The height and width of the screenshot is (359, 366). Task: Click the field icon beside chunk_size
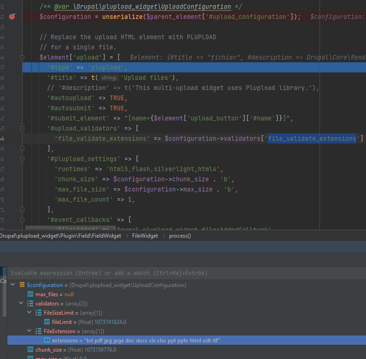(30, 350)
